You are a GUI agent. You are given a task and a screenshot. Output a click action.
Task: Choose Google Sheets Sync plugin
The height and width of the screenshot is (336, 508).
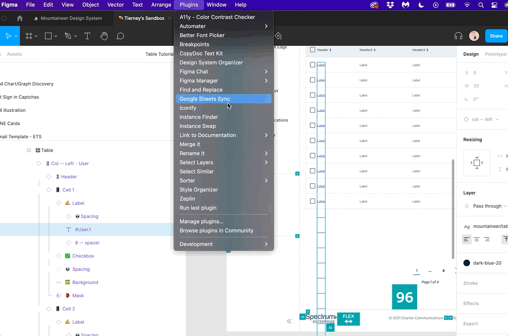(224, 99)
